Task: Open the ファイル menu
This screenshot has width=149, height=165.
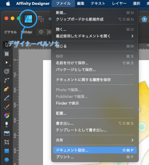Action: coord(63,4)
